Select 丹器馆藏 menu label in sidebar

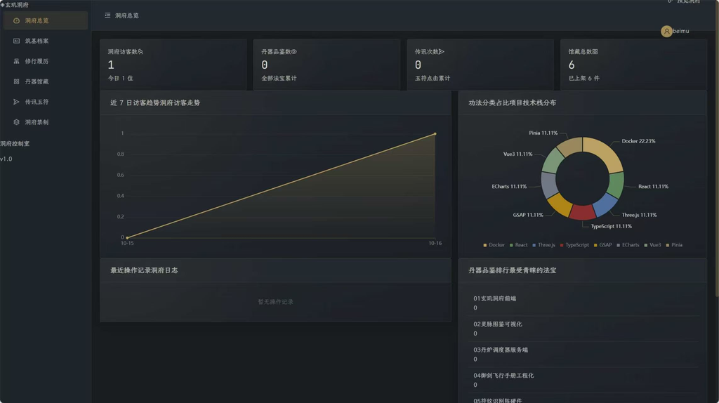[37, 81]
